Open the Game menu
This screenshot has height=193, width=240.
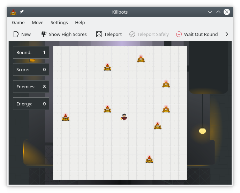coord(18,22)
